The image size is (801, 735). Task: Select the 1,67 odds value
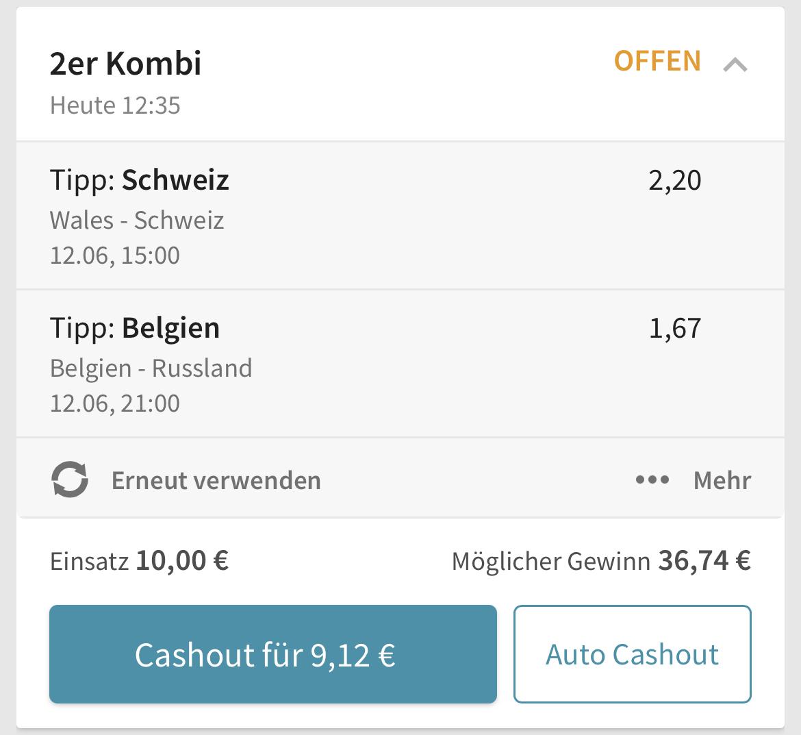[x=675, y=328]
